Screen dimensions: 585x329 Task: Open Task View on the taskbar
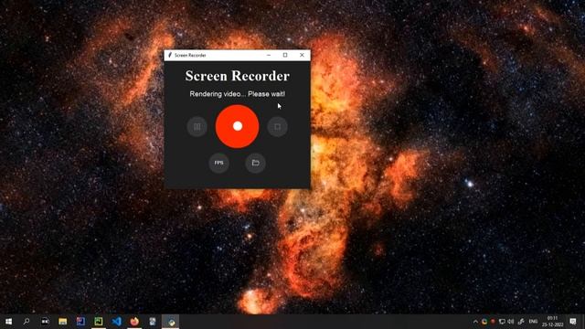tap(45, 321)
